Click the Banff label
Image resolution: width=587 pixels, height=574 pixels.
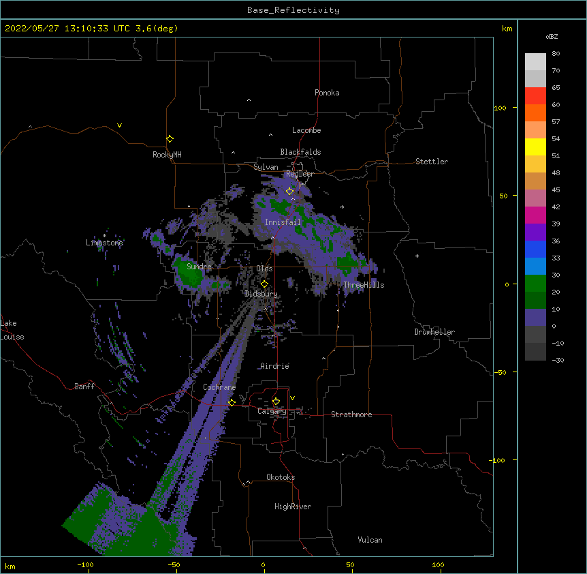click(x=84, y=387)
